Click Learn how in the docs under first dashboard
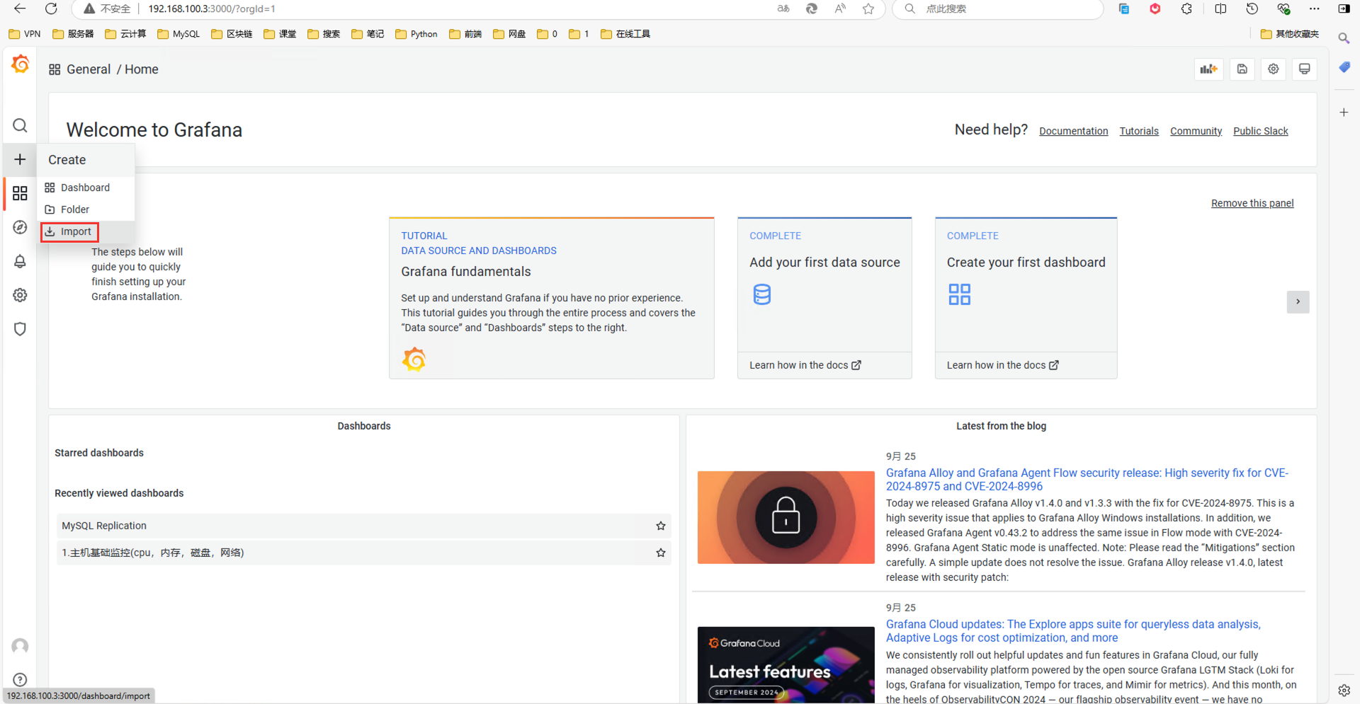The image size is (1360, 704). point(1002,365)
